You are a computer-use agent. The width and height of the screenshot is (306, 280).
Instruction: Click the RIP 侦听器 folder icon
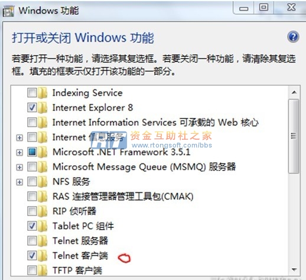tap(43, 211)
